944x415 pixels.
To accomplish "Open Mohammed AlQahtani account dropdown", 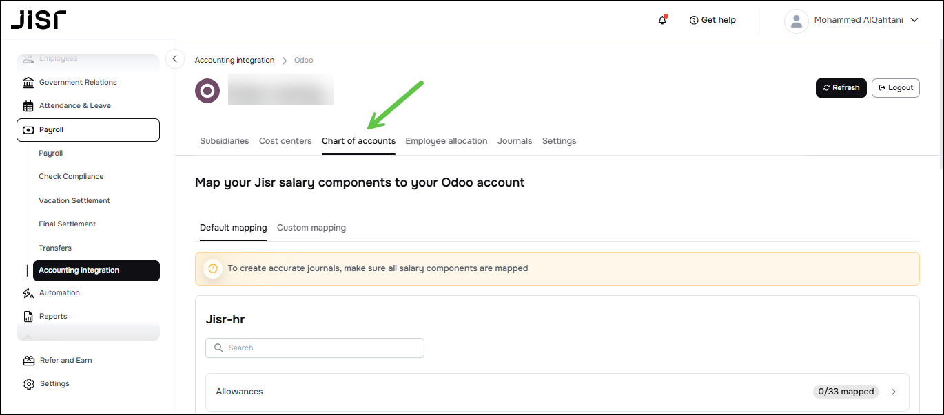I will pyautogui.click(x=914, y=20).
